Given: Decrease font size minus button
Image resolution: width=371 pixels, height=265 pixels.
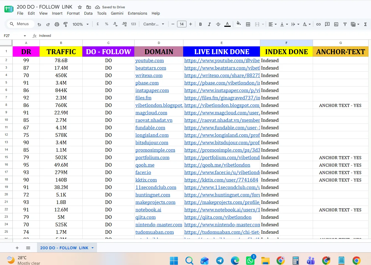Looking at the screenshot, I should [173, 24].
